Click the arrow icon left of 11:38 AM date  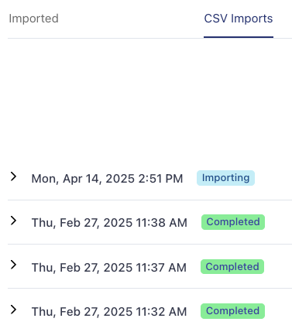tap(13, 221)
